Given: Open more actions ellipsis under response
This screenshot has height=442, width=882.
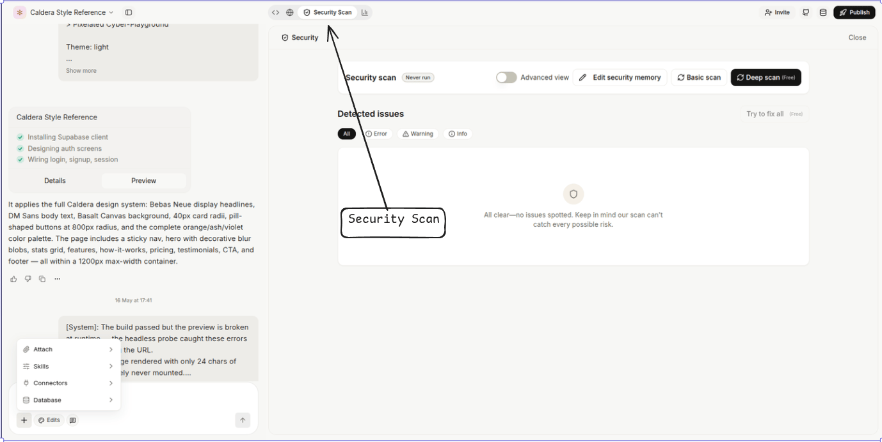Looking at the screenshot, I should [57, 278].
